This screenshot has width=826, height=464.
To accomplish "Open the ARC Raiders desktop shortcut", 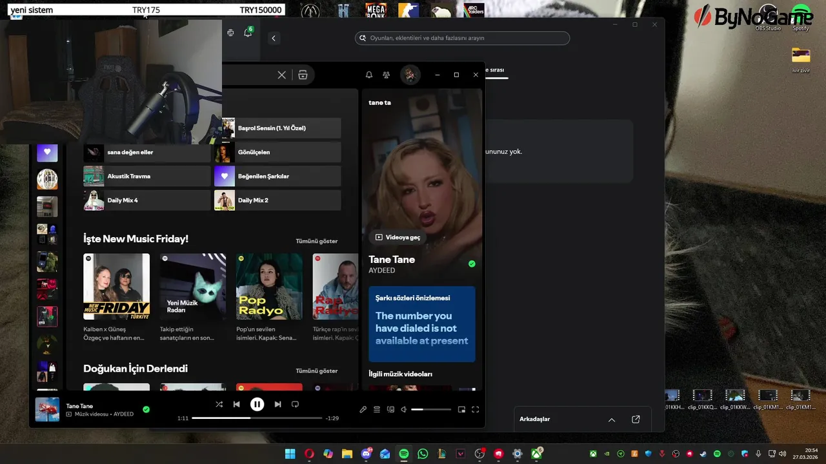I will 474,10.
